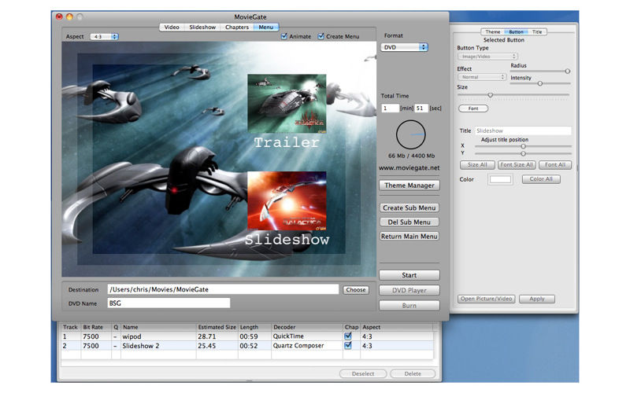
Task: Click Del Sub Menu button
Action: 409,222
